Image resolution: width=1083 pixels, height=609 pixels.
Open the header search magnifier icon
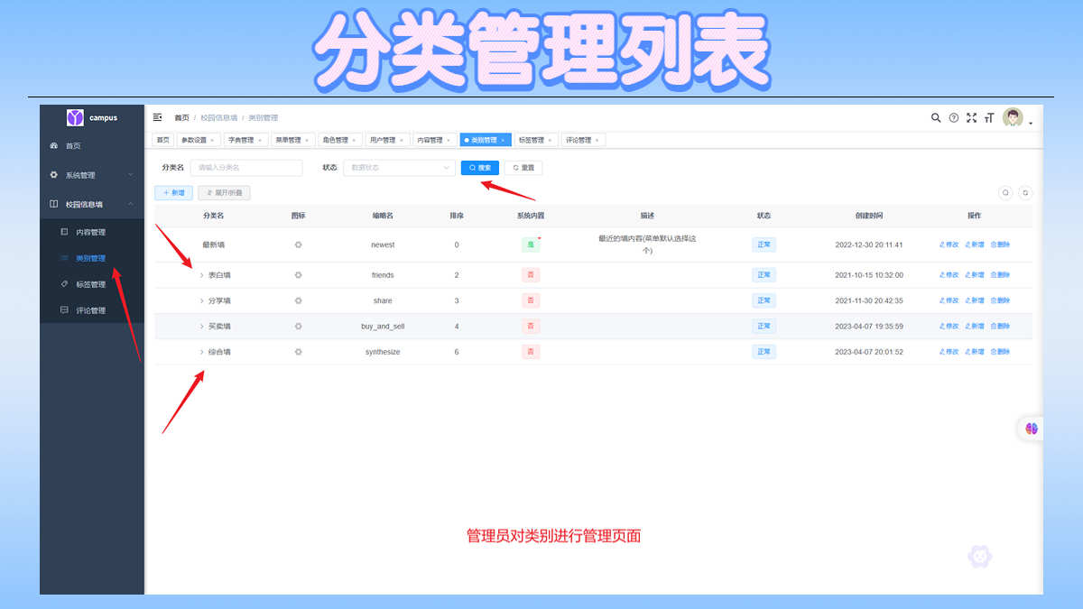[936, 117]
